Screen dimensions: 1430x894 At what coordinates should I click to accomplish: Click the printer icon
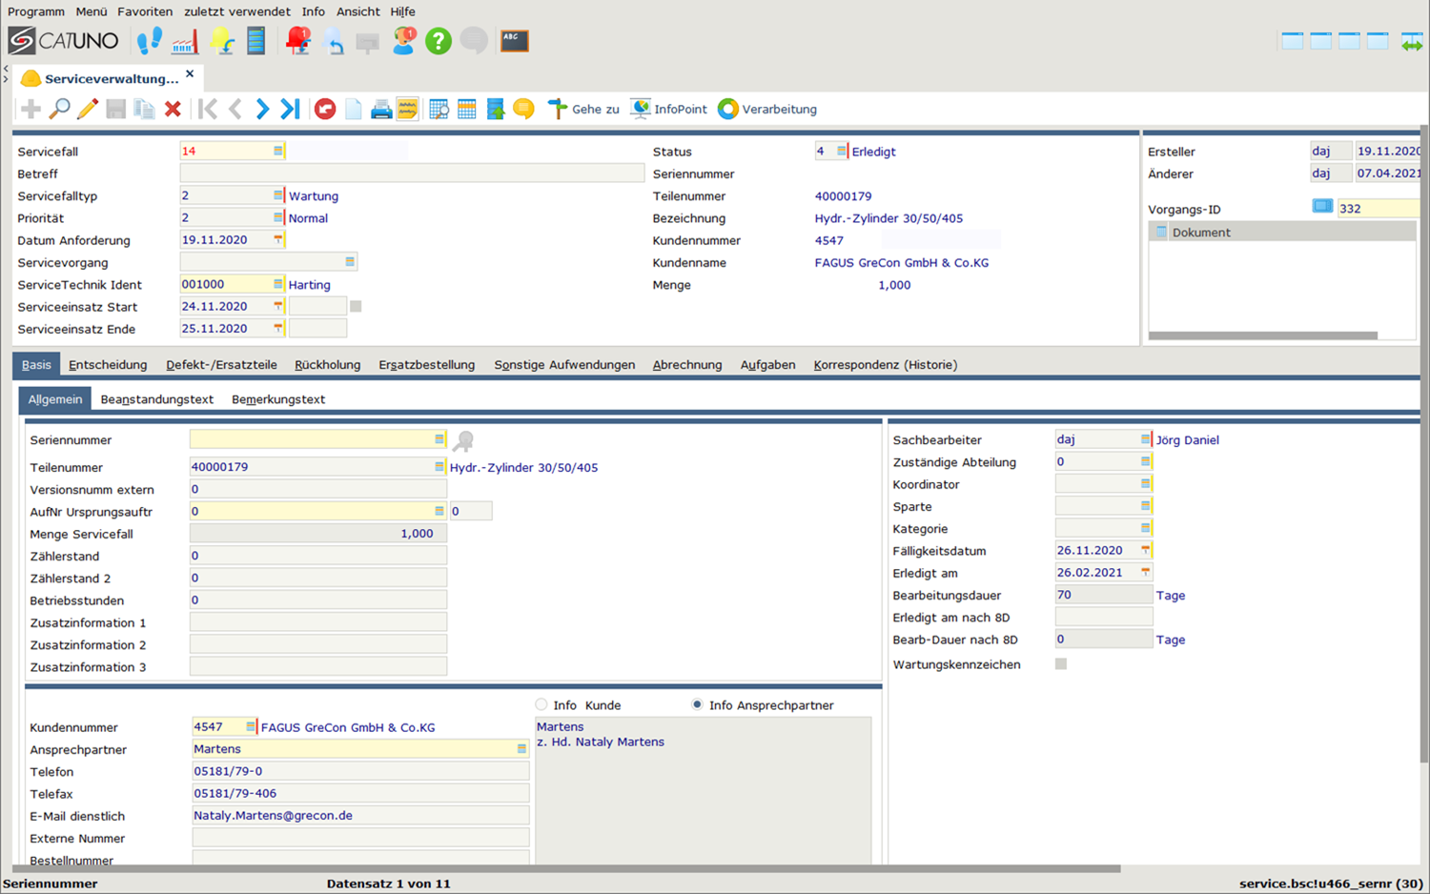tap(381, 110)
